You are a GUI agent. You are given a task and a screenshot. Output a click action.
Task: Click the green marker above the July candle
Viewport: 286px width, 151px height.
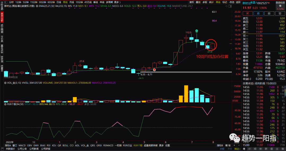pos(196,31)
